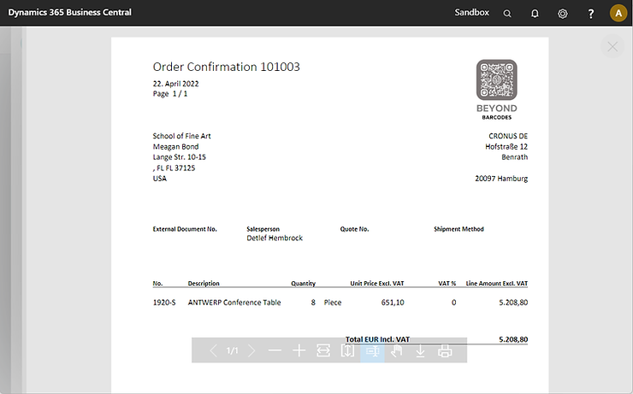Open the settings gear menu

(562, 14)
